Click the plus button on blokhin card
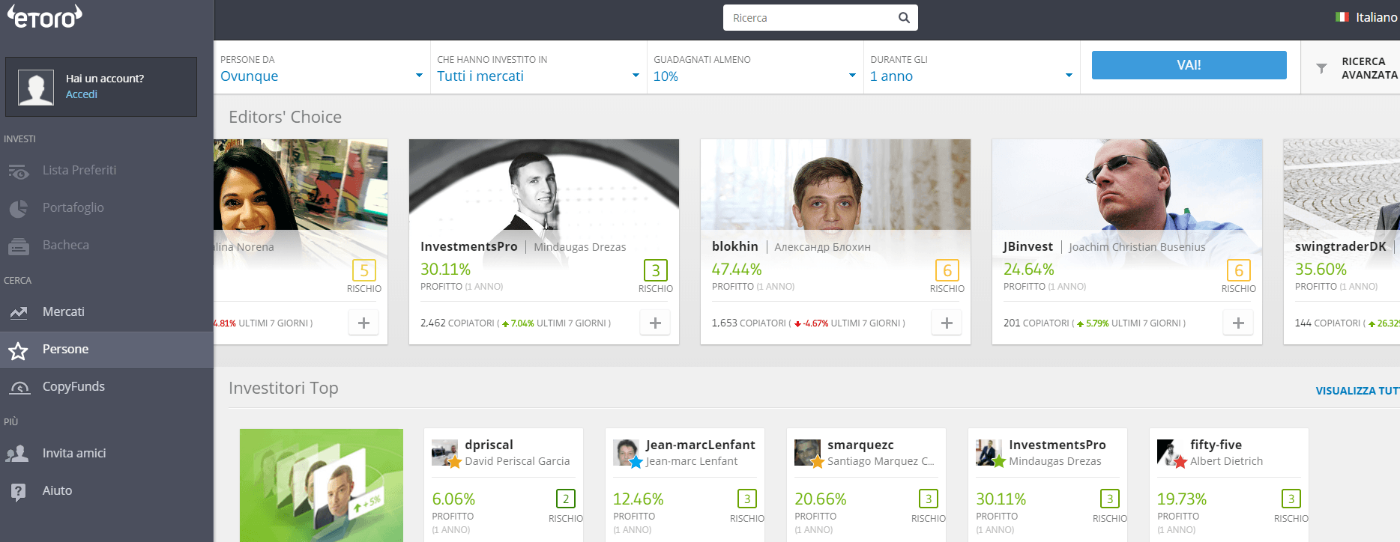The height and width of the screenshot is (542, 1400). [947, 323]
